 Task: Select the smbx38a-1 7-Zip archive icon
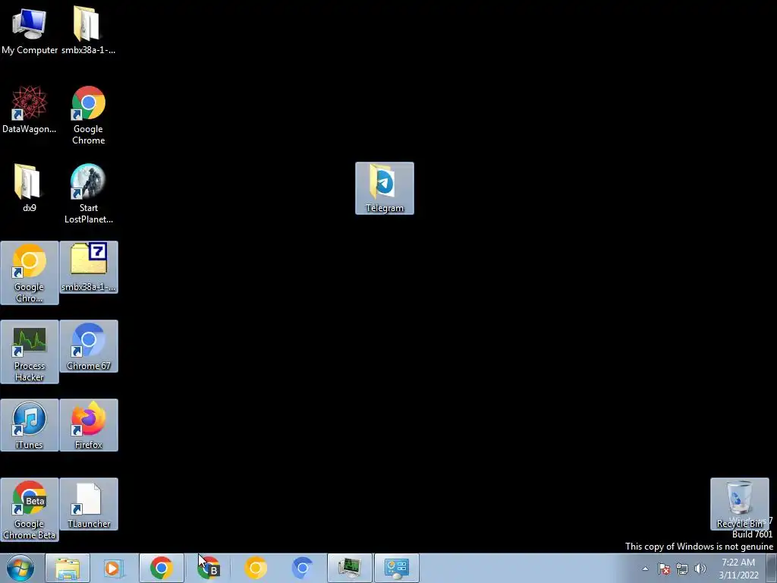pyautogui.click(x=88, y=267)
